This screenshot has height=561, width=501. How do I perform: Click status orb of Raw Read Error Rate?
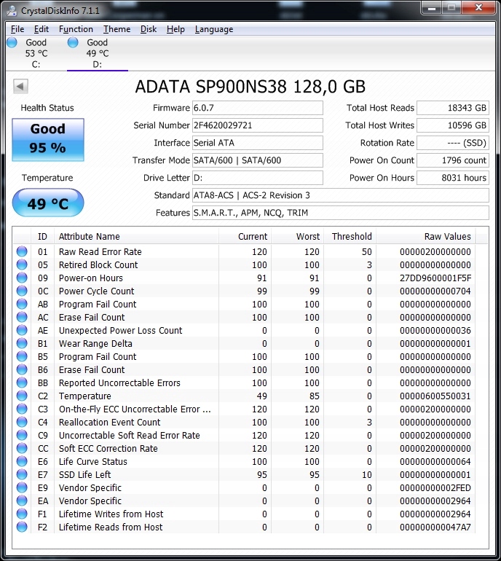coord(22,251)
